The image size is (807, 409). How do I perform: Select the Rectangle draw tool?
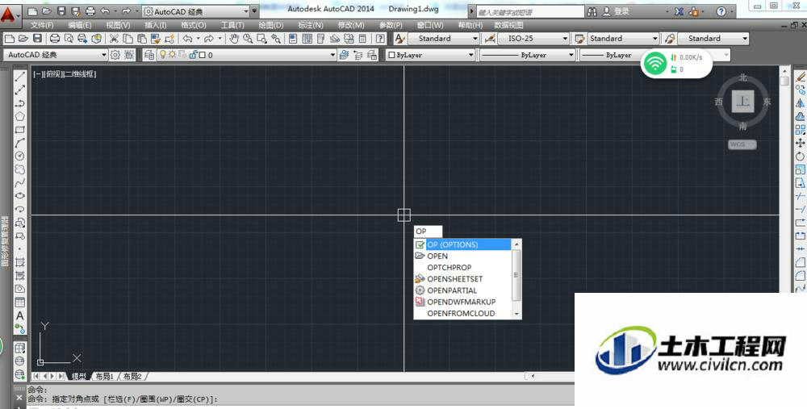pyautogui.click(x=20, y=130)
